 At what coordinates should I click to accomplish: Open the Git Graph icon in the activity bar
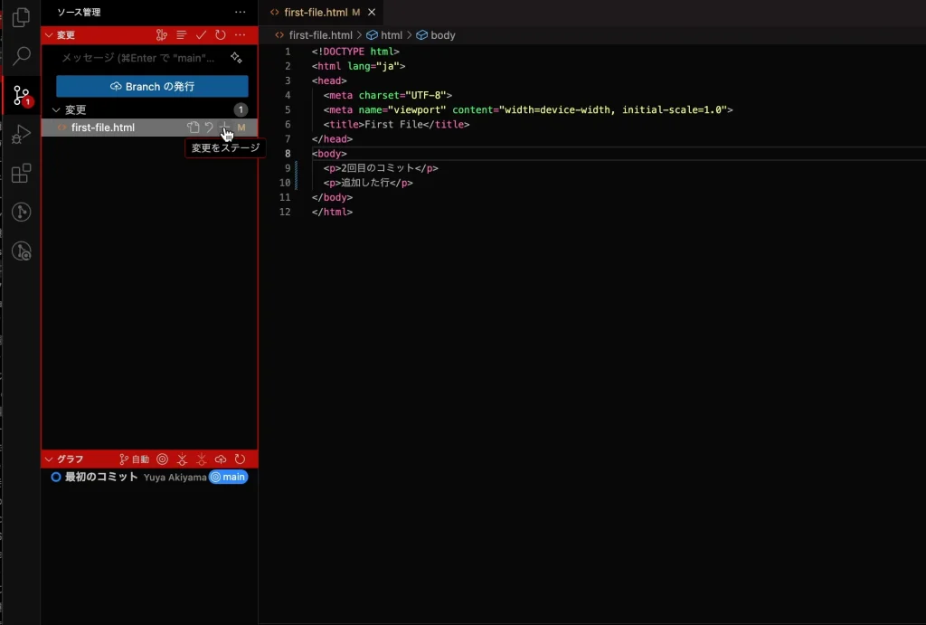[22, 212]
